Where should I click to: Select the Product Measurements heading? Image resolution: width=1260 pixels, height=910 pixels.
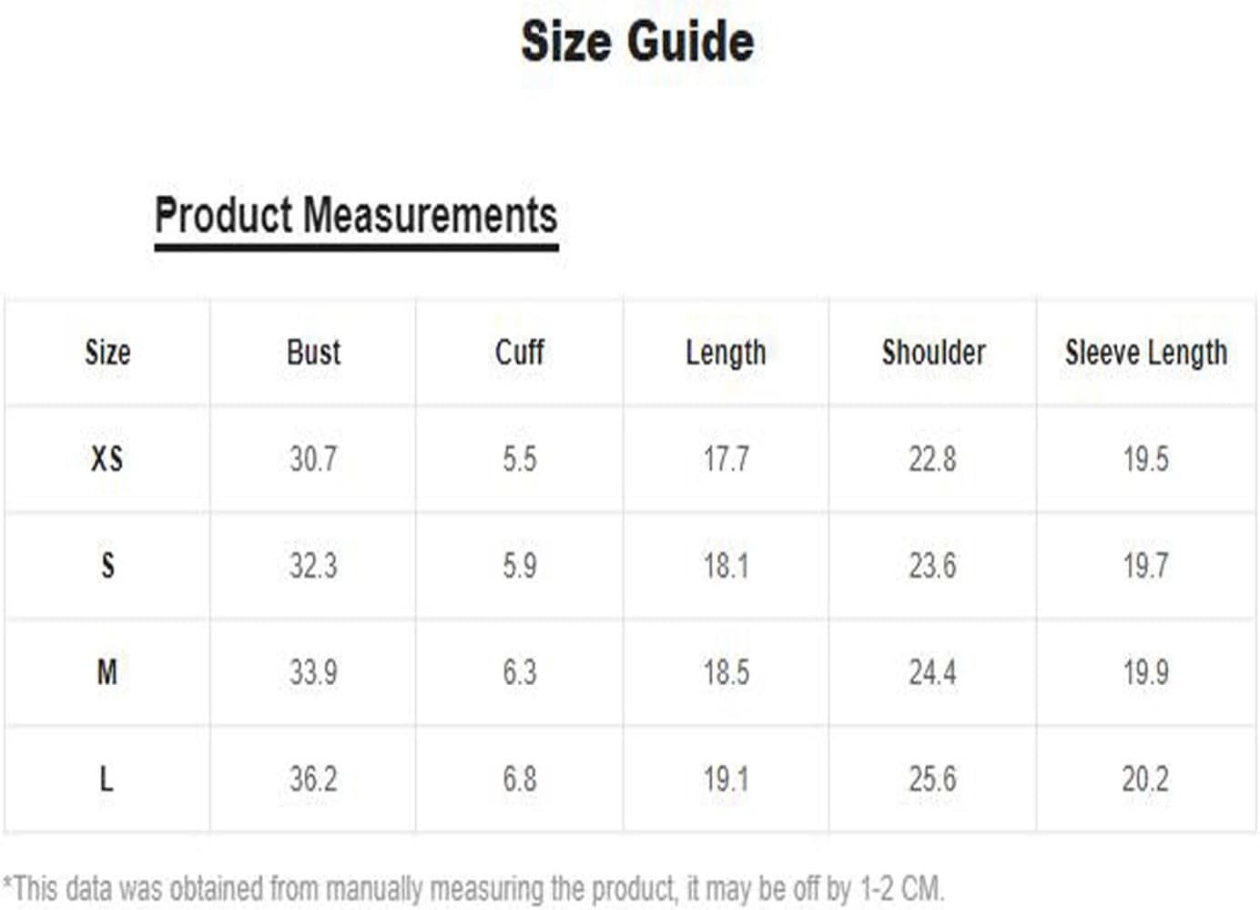coord(356,216)
